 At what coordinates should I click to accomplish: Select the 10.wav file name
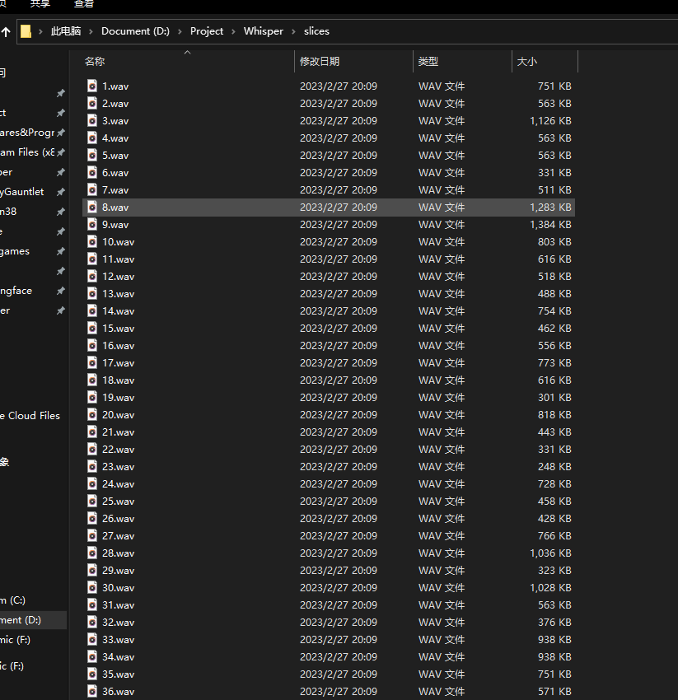[118, 242]
